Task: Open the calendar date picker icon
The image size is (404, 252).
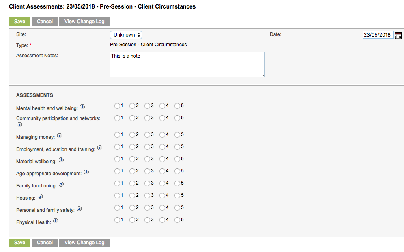Action: click(398, 36)
